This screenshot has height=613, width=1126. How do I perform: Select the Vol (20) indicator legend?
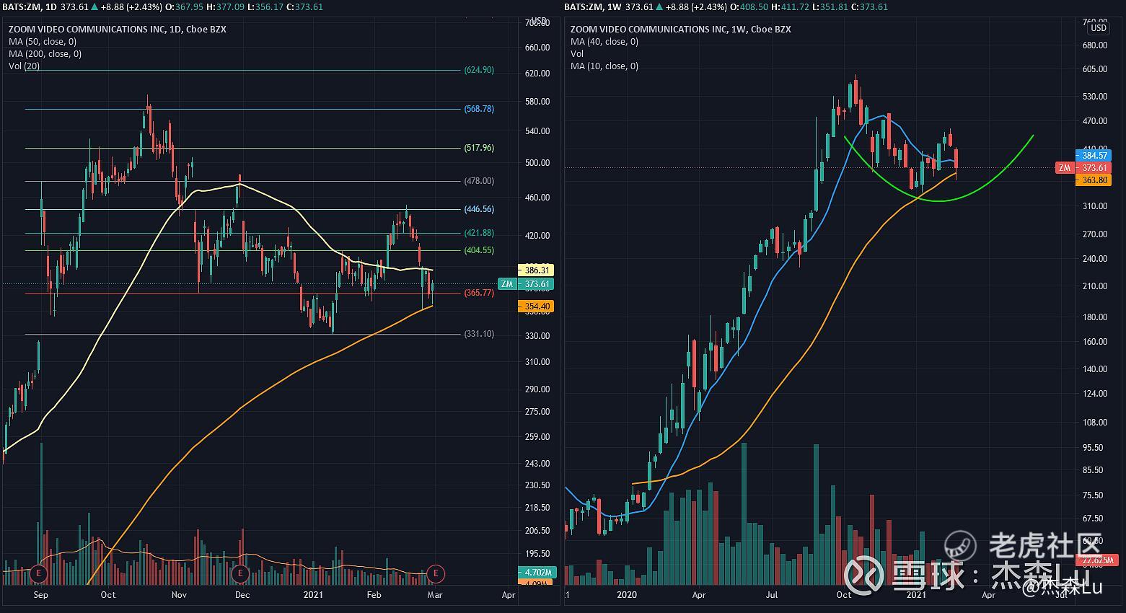pyautogui.click(x=24, y=66)
